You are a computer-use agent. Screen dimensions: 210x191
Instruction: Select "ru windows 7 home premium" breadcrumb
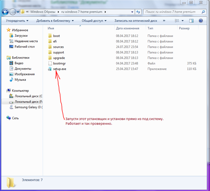pos(82,12)
